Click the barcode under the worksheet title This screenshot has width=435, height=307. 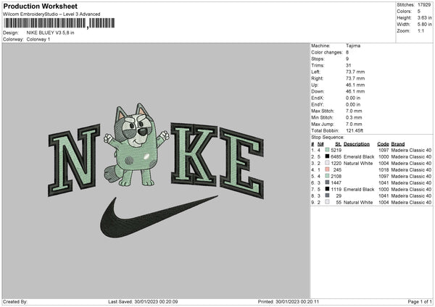[59, 23]
